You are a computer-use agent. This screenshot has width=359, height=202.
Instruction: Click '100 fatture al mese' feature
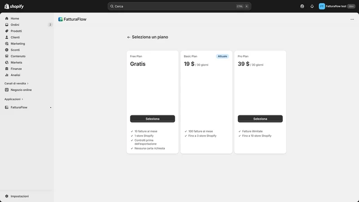(201, 131)
